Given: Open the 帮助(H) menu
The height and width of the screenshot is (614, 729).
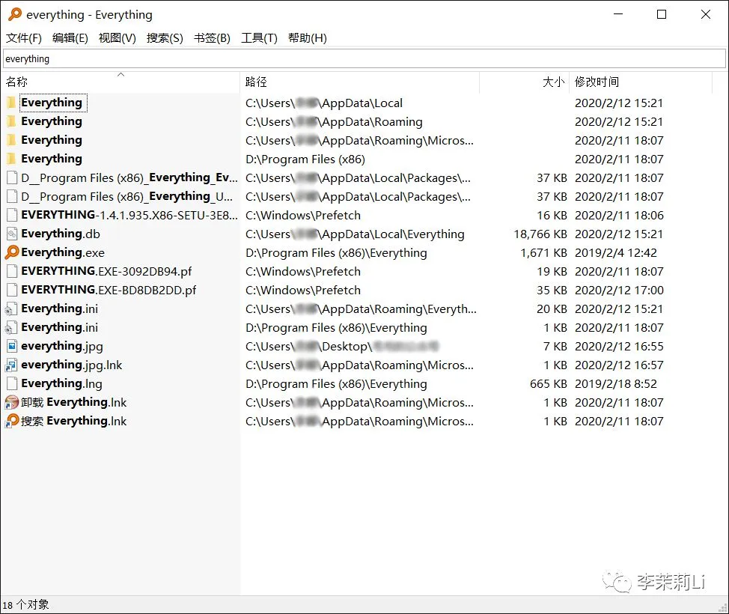Looking at the screenshot, I should (308, 38).
